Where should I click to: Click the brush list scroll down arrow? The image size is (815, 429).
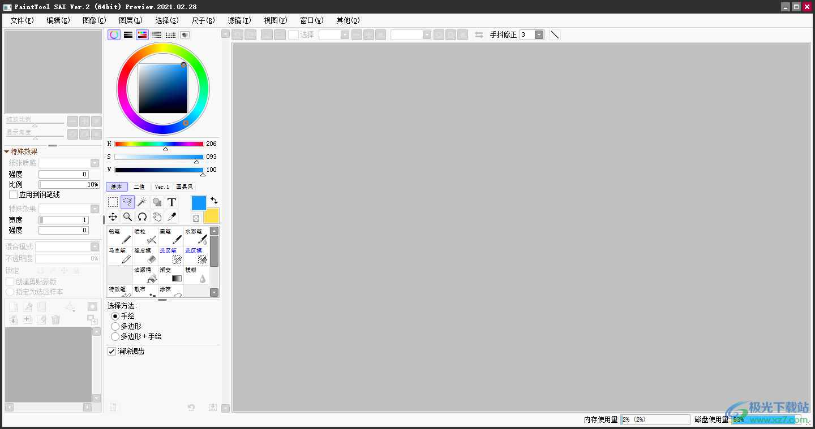(214, 292)
